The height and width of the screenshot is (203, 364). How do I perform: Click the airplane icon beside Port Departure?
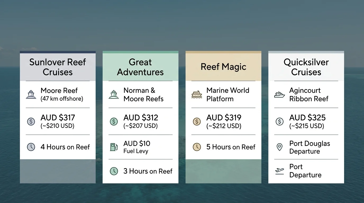pos(280,171)
